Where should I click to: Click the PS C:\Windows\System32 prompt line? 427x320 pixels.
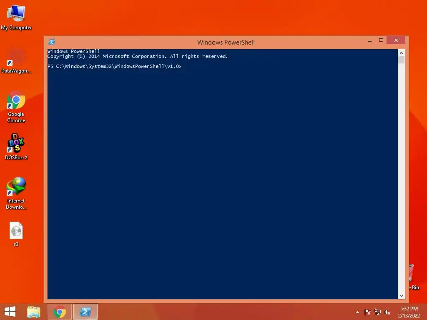(114, 66)
